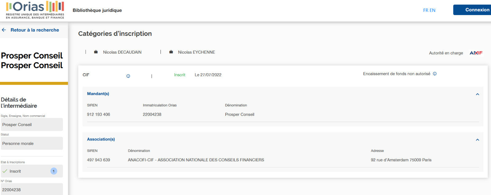Click the Connexion button
491x195 pixels.
click(x=473, y=10)
